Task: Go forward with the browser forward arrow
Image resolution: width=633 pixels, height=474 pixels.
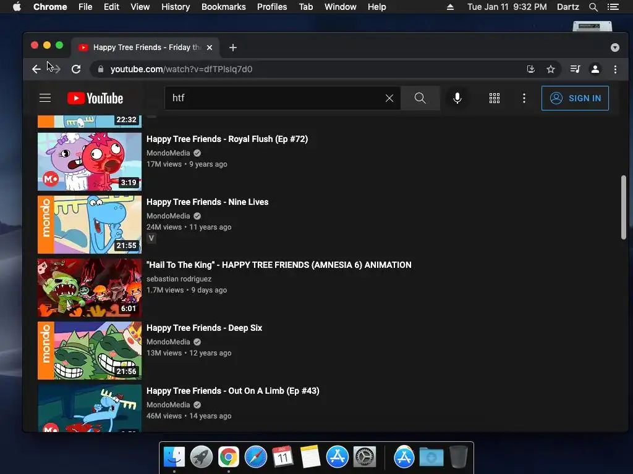Action: point(55,69)
